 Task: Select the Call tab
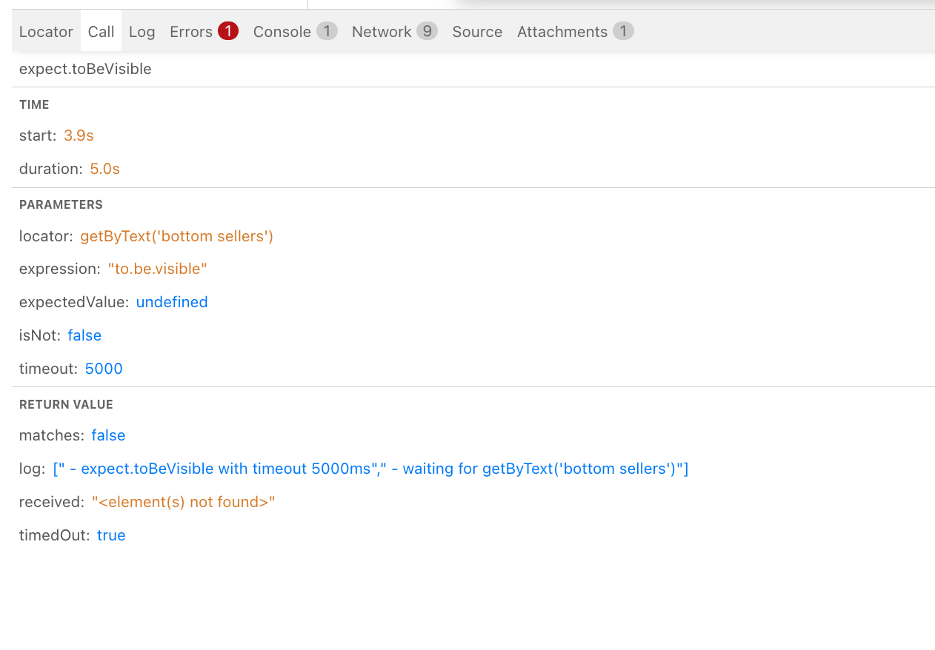click(x=101, y=32)
